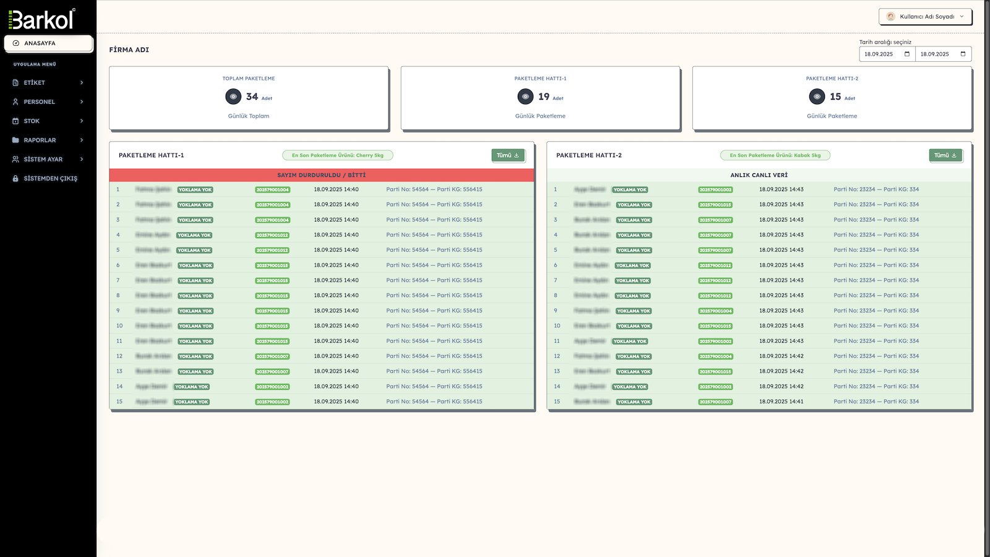Go to ANASAYFA in the sidebar

[x=48, y=43]
